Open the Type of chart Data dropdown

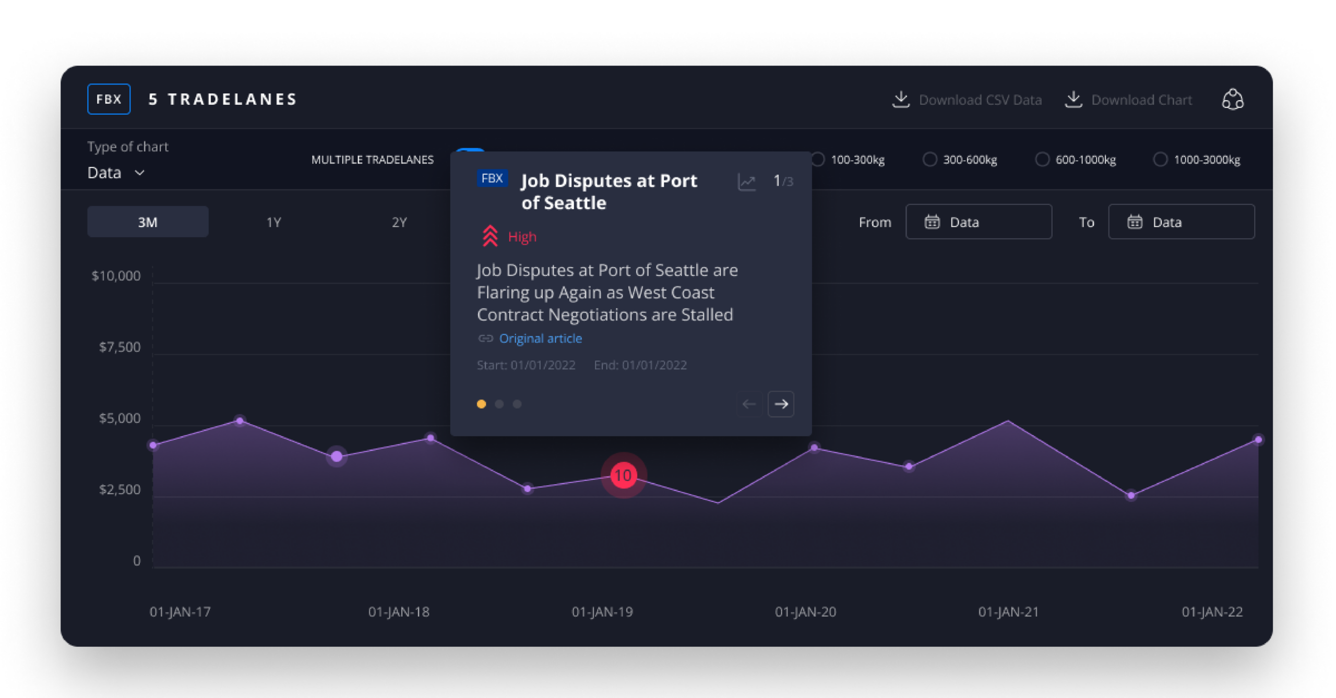116,173
